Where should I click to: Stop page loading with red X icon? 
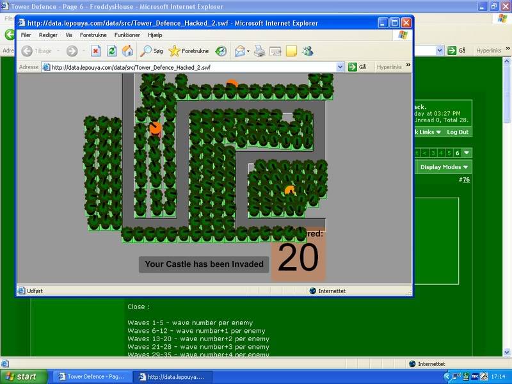95,51
